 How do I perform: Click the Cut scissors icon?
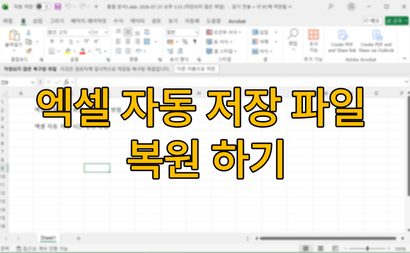pyautogui.click(x=29, y=32)
